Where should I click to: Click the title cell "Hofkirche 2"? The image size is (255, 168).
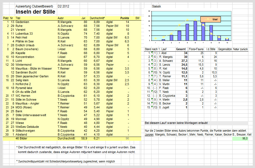23,84
